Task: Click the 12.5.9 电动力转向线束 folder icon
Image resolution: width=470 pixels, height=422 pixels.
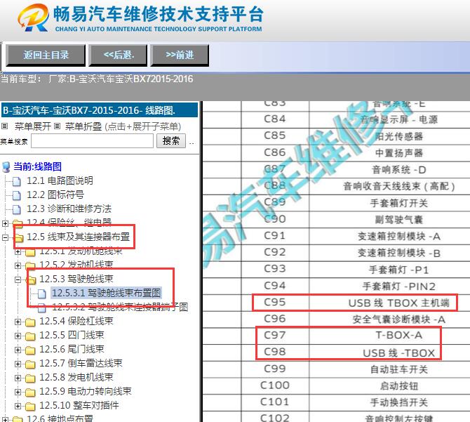Action: click(30, 393)
